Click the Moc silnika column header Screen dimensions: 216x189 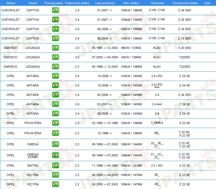pos(131,3)
